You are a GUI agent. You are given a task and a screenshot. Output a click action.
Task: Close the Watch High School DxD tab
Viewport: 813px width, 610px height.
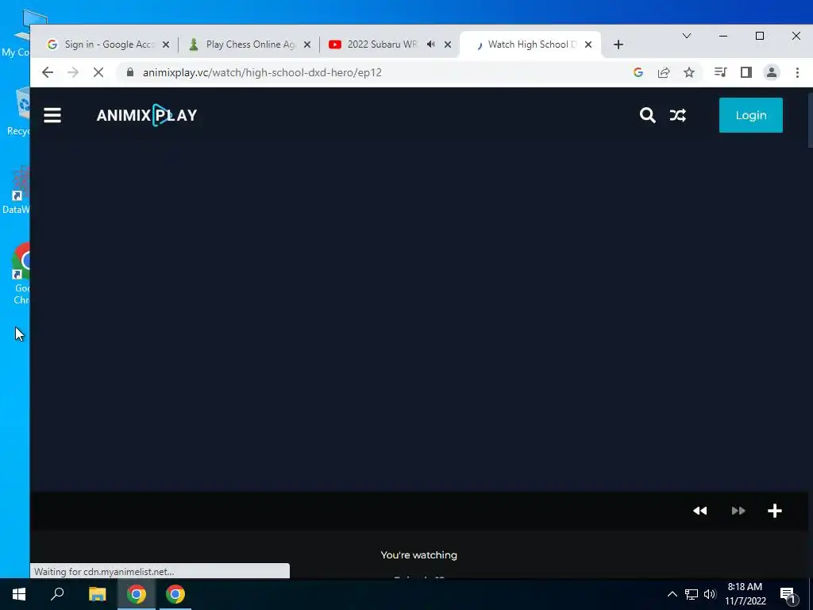[x=588, y=44]
